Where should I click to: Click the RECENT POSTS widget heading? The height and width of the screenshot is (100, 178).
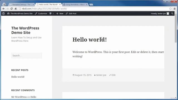pyautogui.click(x=20, y=70)
